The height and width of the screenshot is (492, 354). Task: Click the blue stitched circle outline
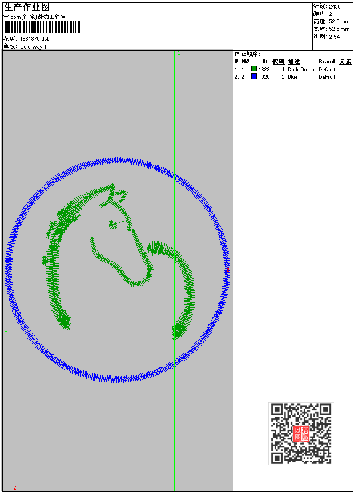118,270
